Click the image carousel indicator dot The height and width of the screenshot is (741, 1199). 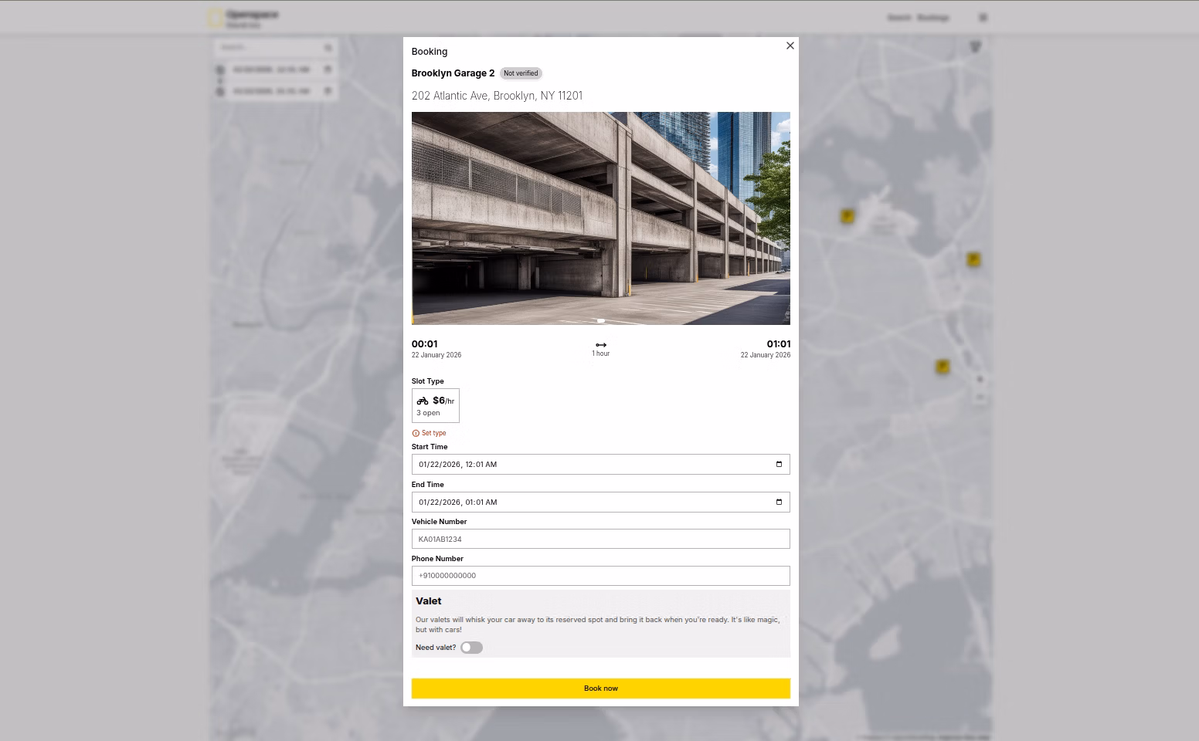point(600,320)
